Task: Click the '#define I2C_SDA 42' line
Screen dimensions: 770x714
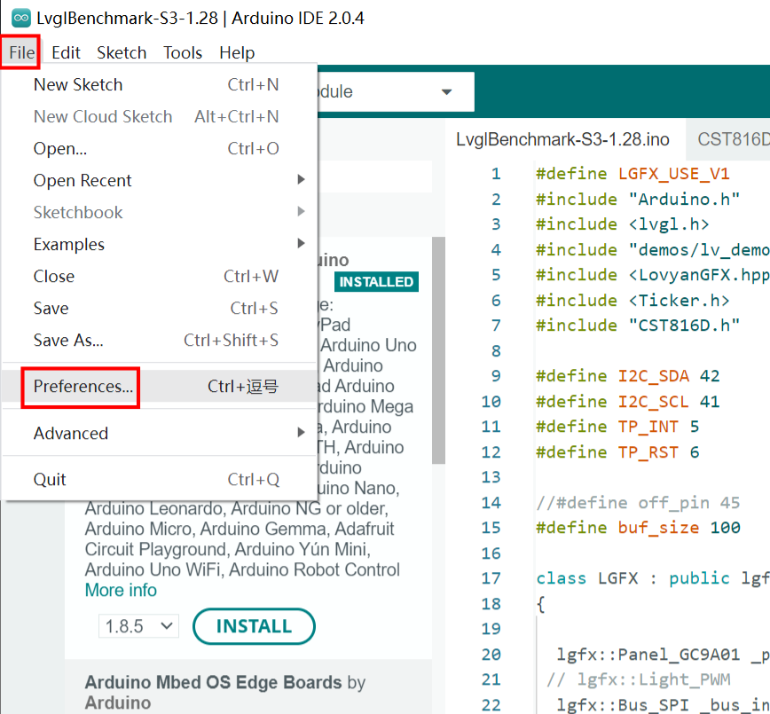Action: (627, 376)
